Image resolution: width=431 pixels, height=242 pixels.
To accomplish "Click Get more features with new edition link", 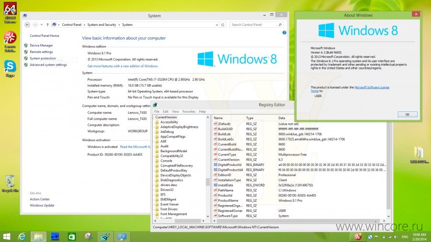I will (x=123, y=66).
